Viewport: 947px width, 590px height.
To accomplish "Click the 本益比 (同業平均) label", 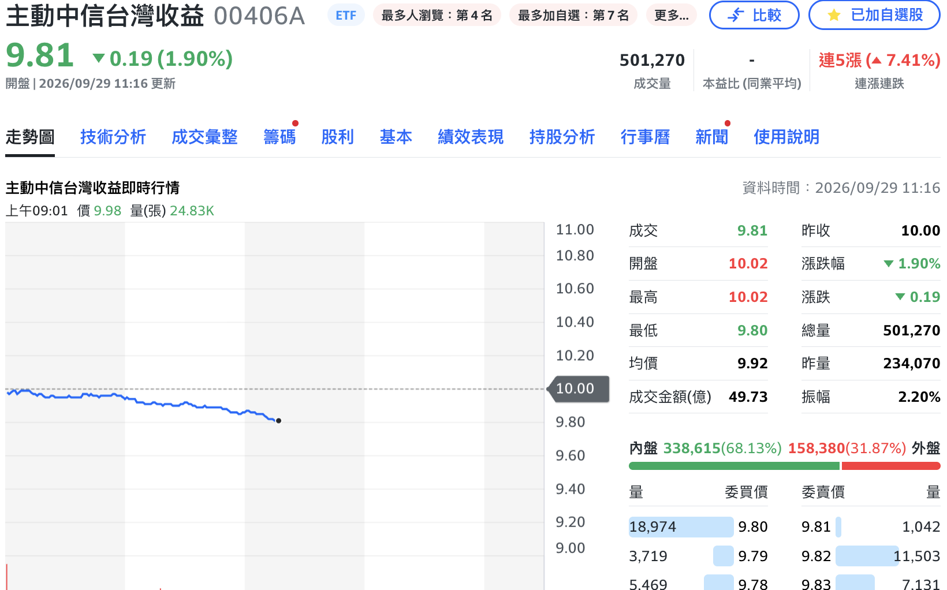I will [752, 84].
